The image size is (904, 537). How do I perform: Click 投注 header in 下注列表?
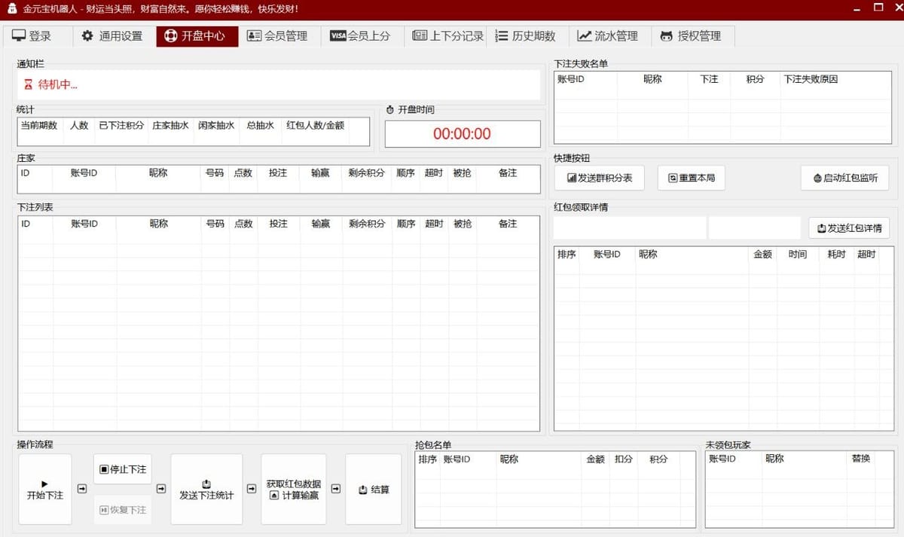279,224
